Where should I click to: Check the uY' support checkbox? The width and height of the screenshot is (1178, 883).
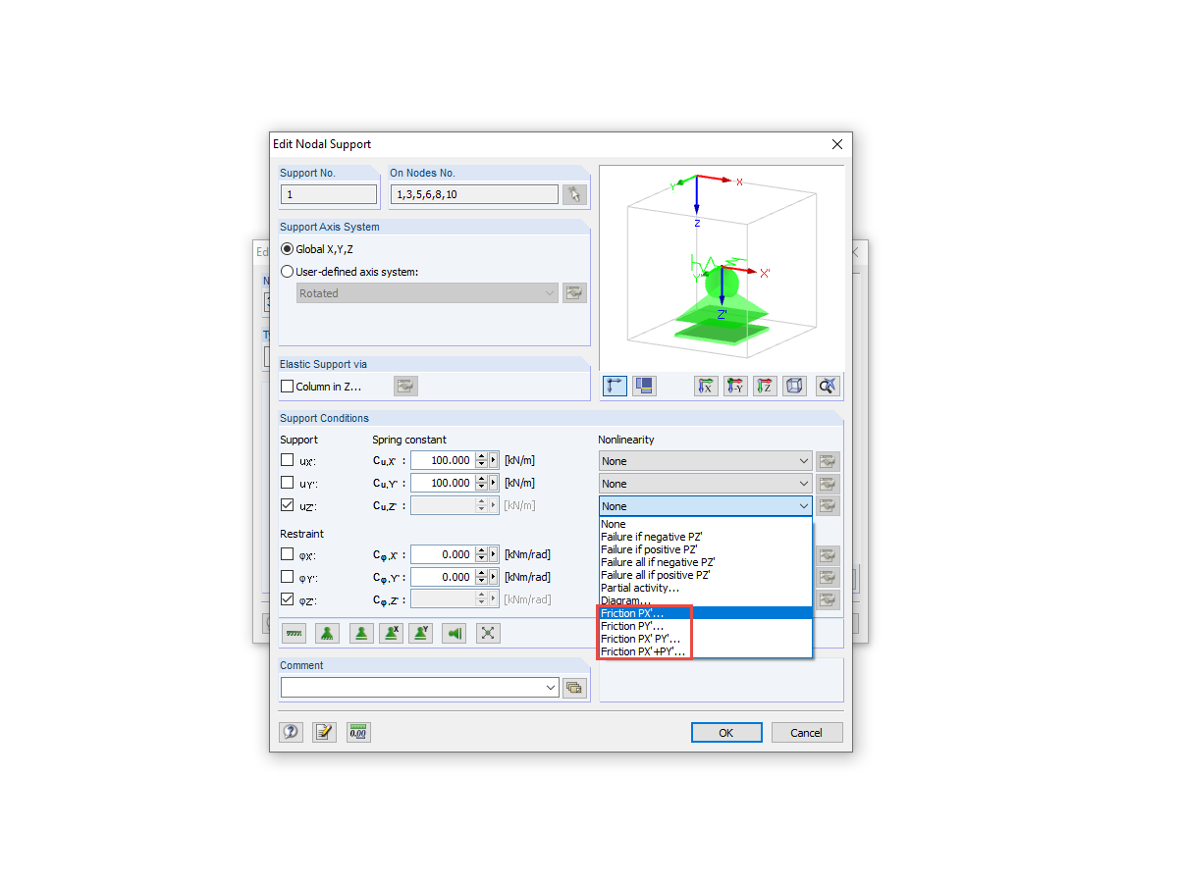coord(288,483)
